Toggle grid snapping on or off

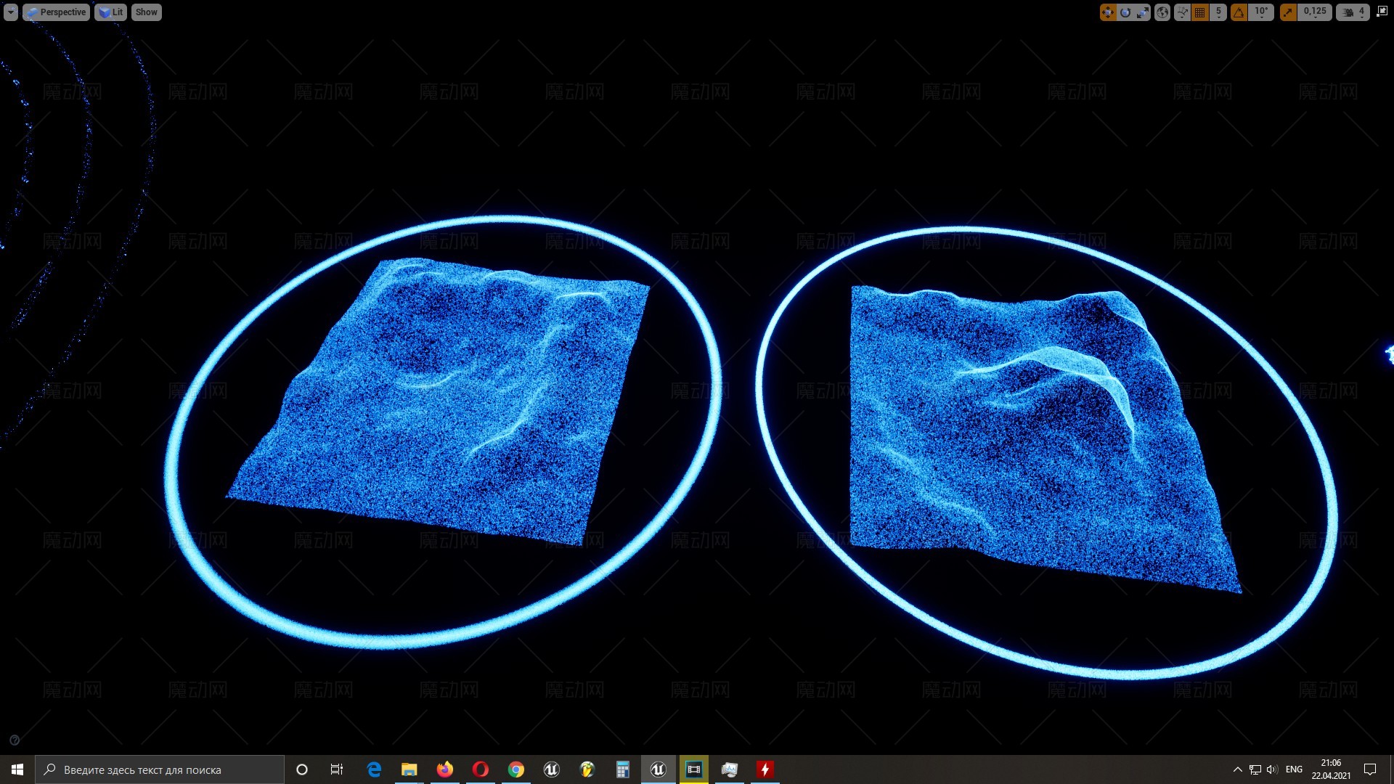pyautogui.click(x=1200, y=12)
